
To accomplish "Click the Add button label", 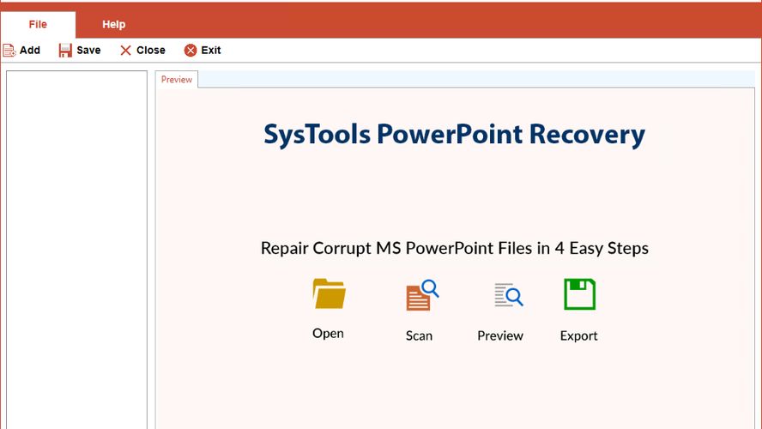I will coord(30,50).
